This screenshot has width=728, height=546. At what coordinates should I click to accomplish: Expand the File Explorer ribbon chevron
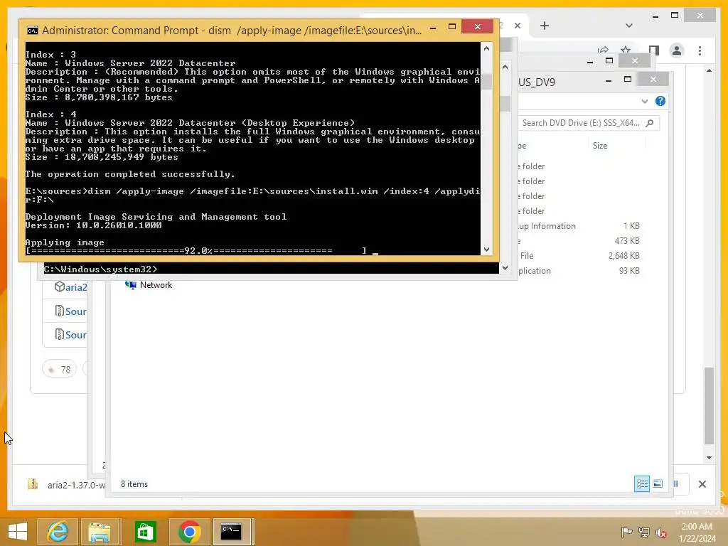[x=644, y=101]
